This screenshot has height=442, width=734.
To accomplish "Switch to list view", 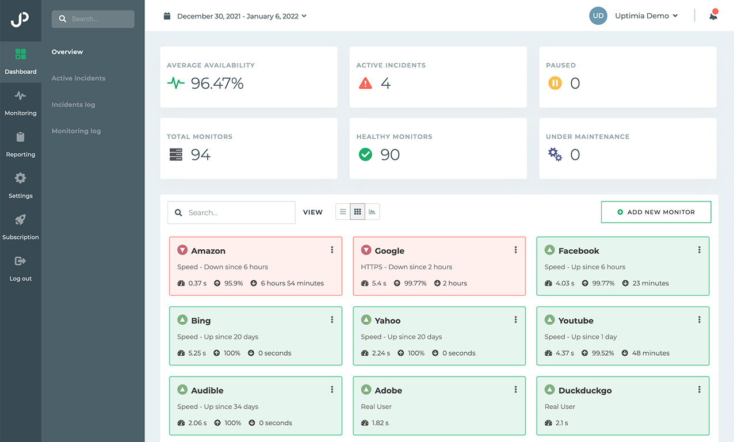I will [343, 212].
